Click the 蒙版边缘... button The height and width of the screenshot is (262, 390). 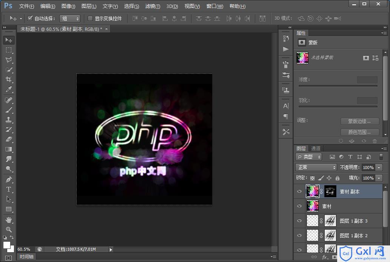pyautogui.click(x=360, y=121)
